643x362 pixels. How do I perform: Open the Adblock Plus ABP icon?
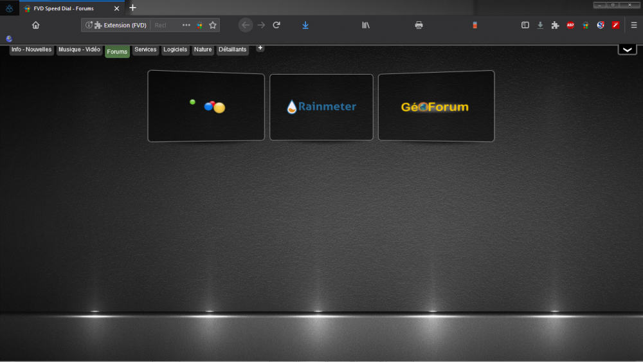tap(570, 25)
